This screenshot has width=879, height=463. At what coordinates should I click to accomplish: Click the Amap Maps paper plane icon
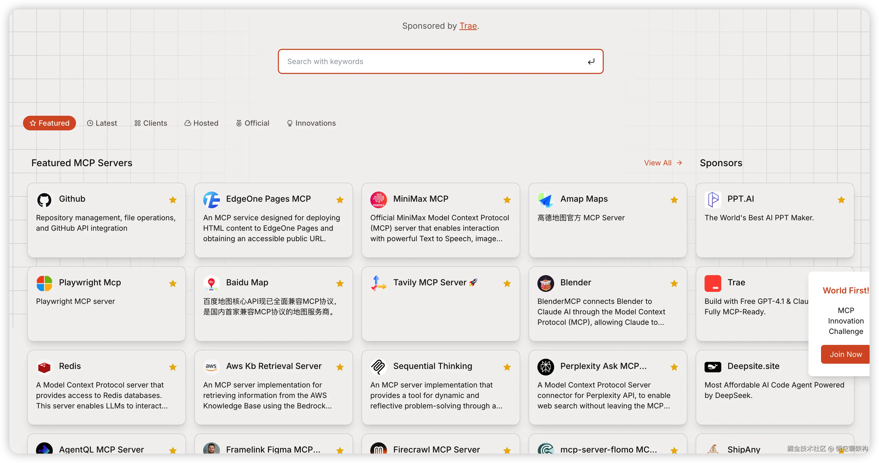pos(545,200)
